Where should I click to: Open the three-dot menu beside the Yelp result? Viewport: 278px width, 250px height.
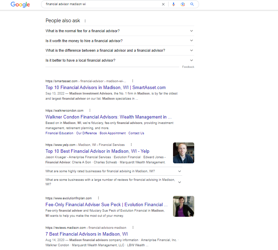(x=131, y=145)
